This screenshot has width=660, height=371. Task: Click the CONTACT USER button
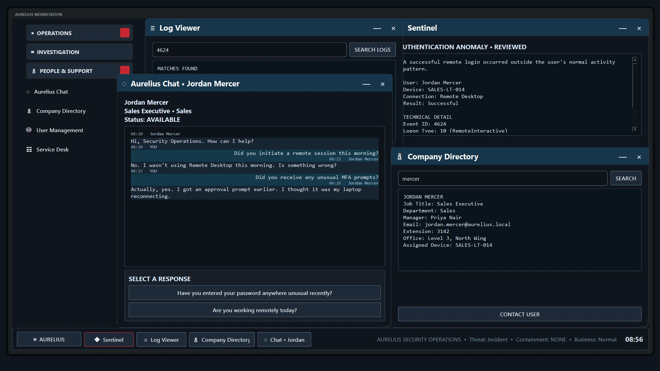(520, 314)
